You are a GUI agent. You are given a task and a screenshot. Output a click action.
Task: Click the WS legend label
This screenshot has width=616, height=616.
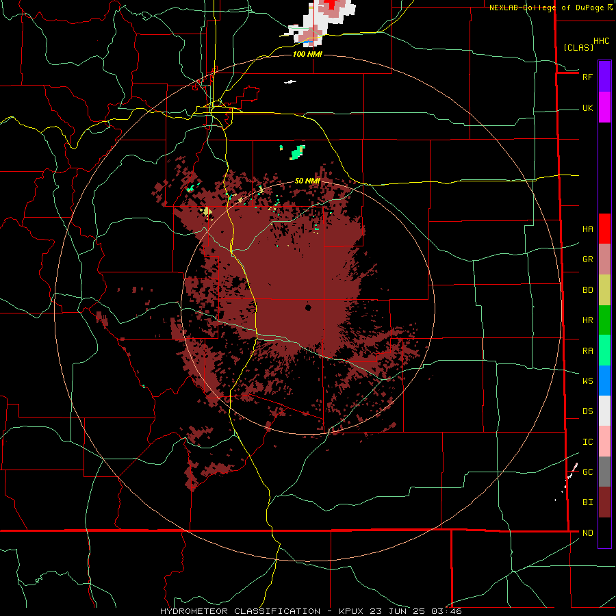coord(587,381)
